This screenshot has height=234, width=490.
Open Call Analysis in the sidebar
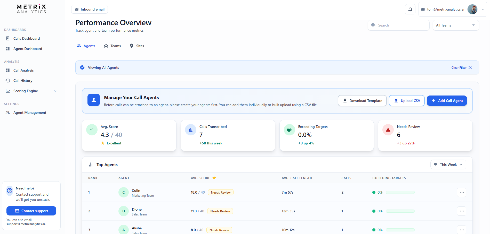pyautogui.click(x=23, y=70)
